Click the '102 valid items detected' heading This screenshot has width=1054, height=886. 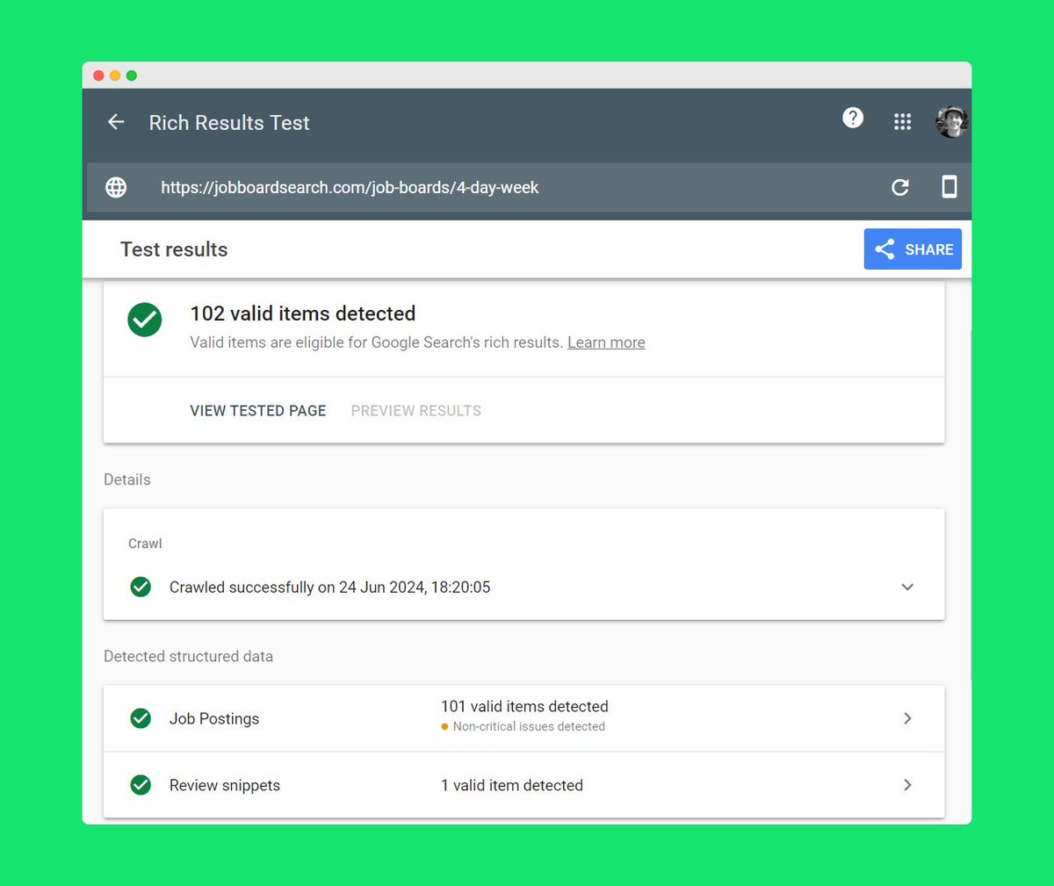click(303, 313)
